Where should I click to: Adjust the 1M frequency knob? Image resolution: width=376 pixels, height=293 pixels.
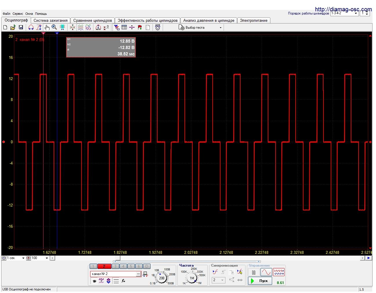coord(192,278)
